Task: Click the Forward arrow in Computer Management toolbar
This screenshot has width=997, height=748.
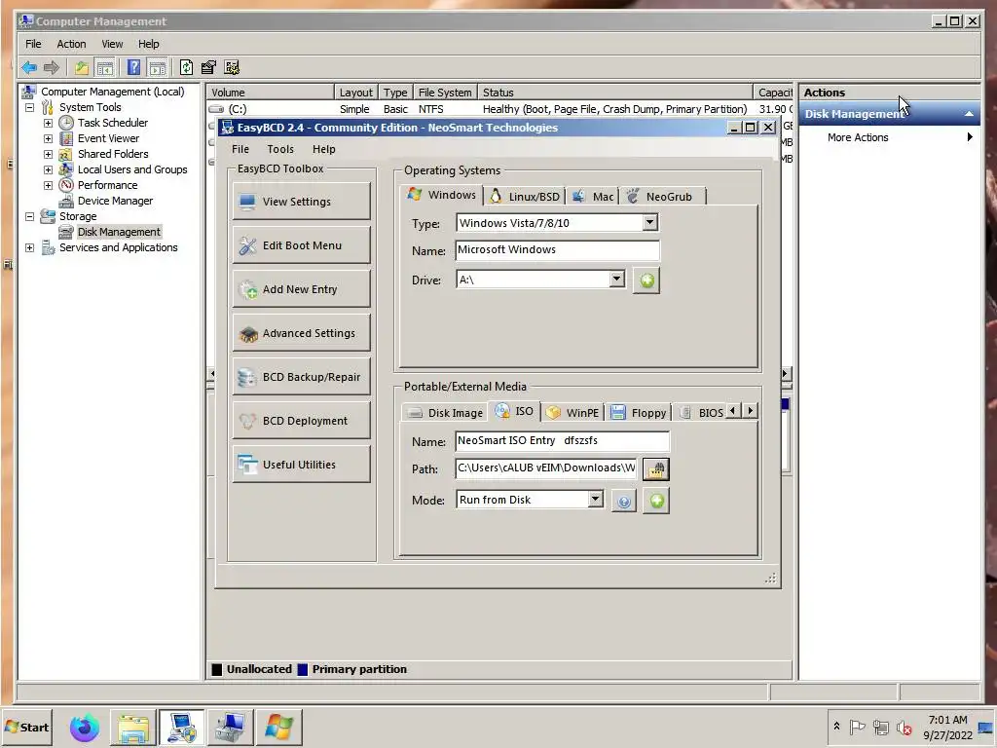Action: pos(52,67)
